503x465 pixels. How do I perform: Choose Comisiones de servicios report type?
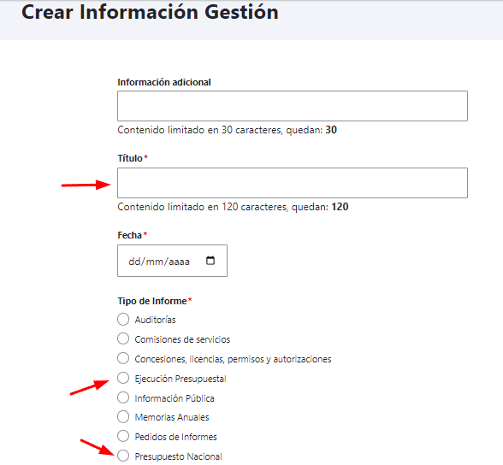123,338
